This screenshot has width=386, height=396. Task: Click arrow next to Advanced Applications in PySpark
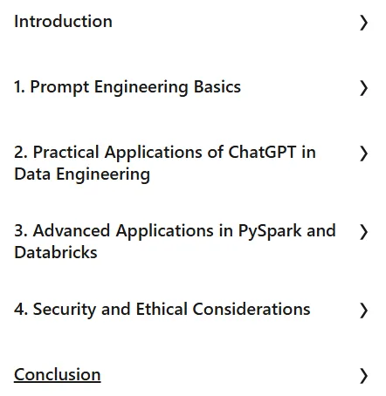(363, 232)
